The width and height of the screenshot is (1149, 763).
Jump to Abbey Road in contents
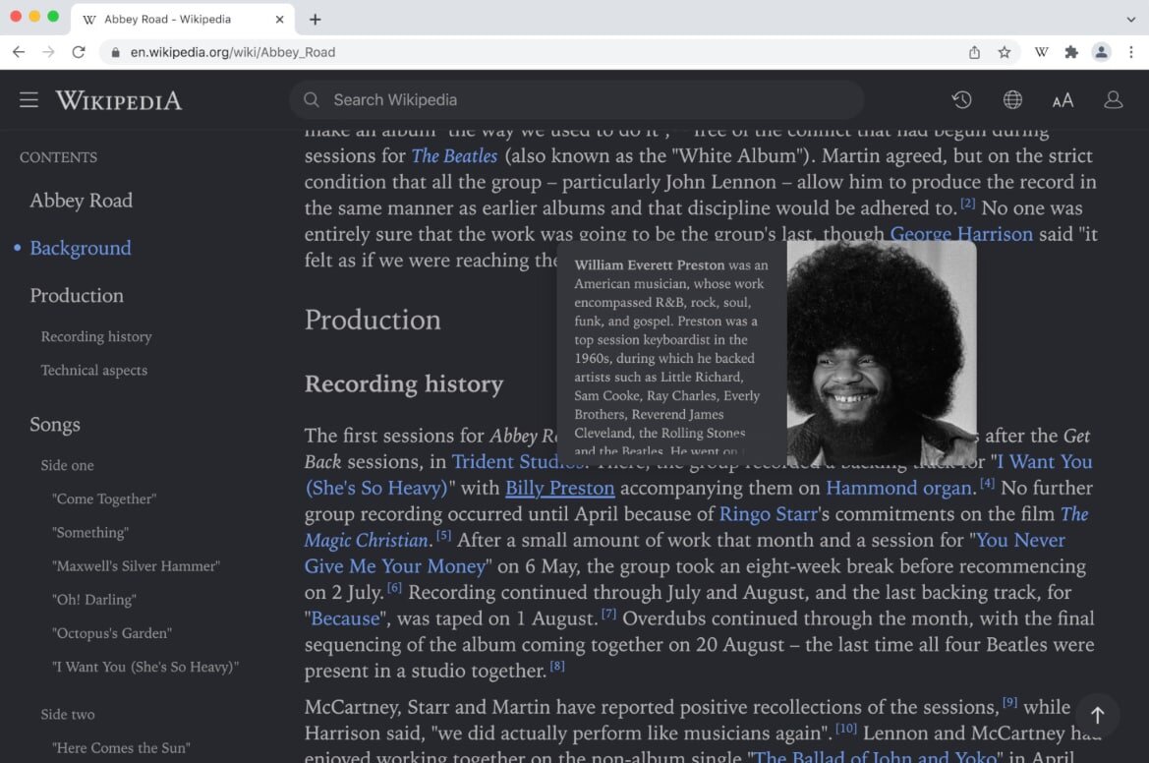(x=82, y=201)
